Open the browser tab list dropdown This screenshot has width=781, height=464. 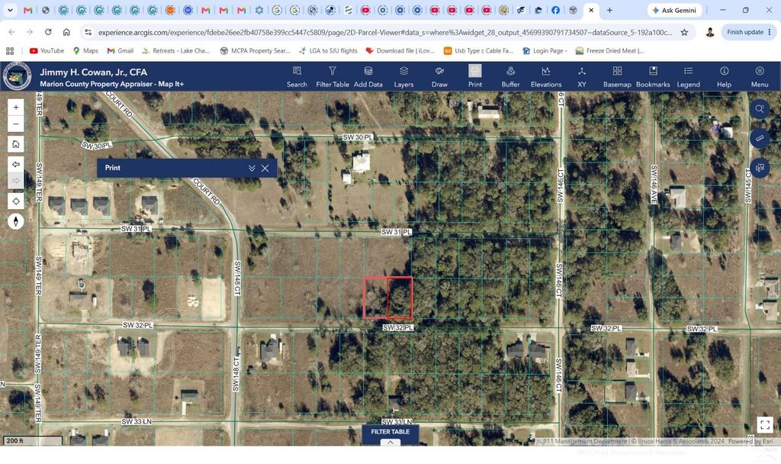click(10, 10)
